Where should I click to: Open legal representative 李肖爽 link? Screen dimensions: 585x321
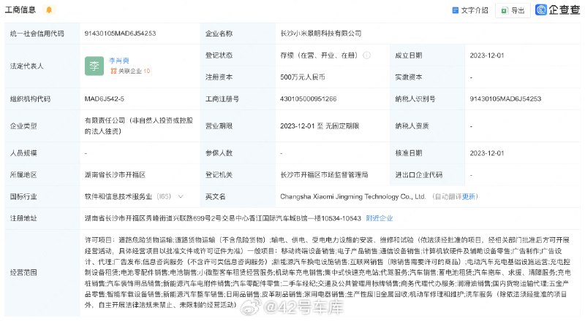[x=119, y=61]
